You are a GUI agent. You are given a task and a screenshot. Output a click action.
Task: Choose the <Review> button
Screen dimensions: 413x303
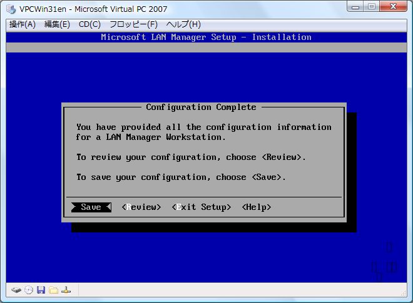141,207
